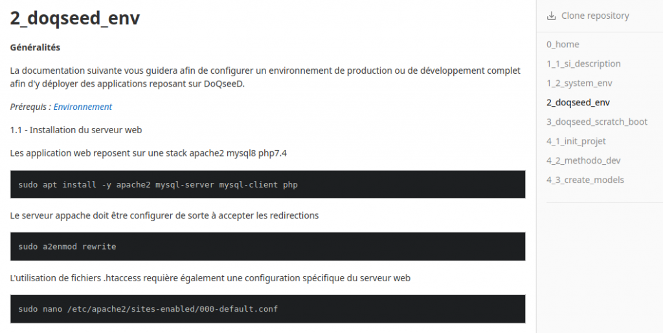The height and width of the screenshot is (333, 663).
Task: Open the 1_1_si_description page in sidebar
Action: click(x=583, y=64)
